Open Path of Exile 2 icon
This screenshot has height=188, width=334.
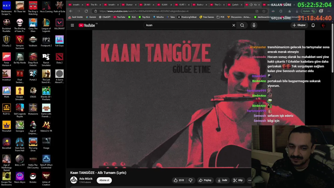point(59,8)
